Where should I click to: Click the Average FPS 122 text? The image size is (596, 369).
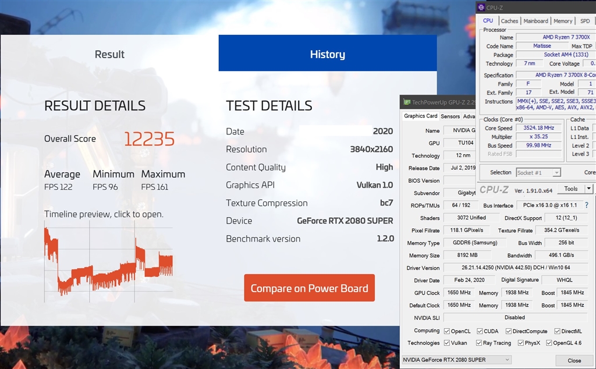pos(58,187)
